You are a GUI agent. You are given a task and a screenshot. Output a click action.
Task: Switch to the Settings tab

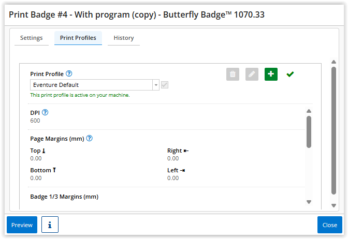32,38
